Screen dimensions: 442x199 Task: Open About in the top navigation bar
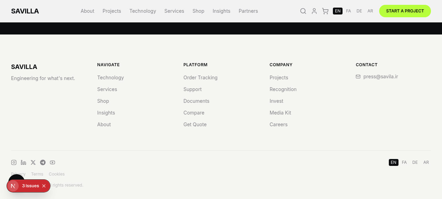87,11
